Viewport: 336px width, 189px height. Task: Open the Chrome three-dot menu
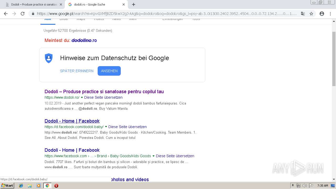pos(330,14)
